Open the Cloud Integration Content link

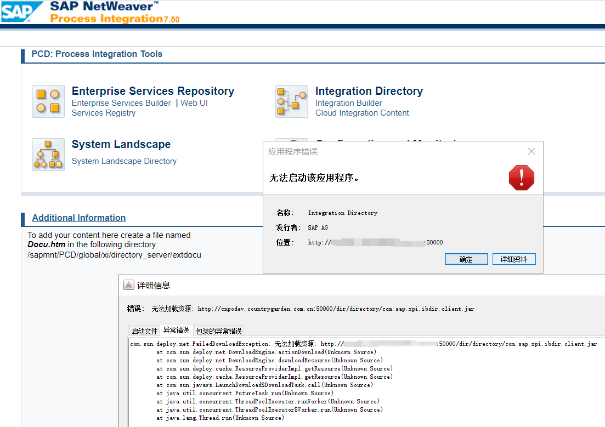pos(362,113)
